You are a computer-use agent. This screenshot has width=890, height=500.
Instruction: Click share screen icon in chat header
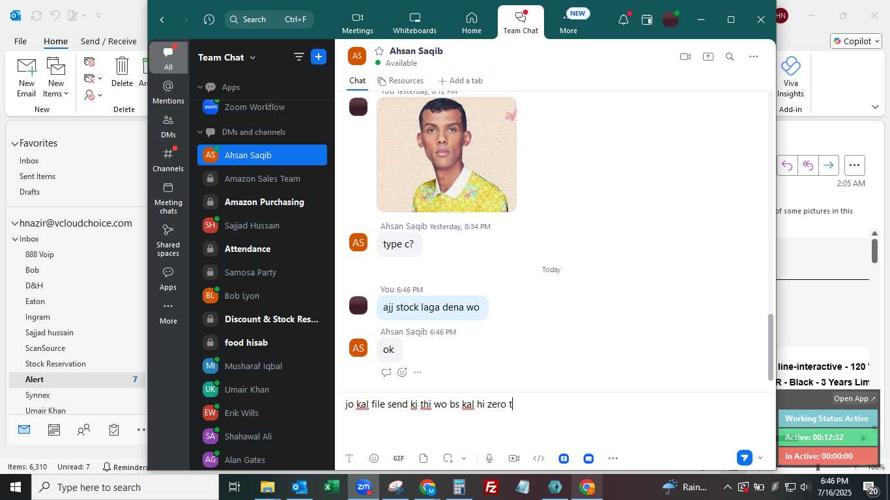pos(708,57)
